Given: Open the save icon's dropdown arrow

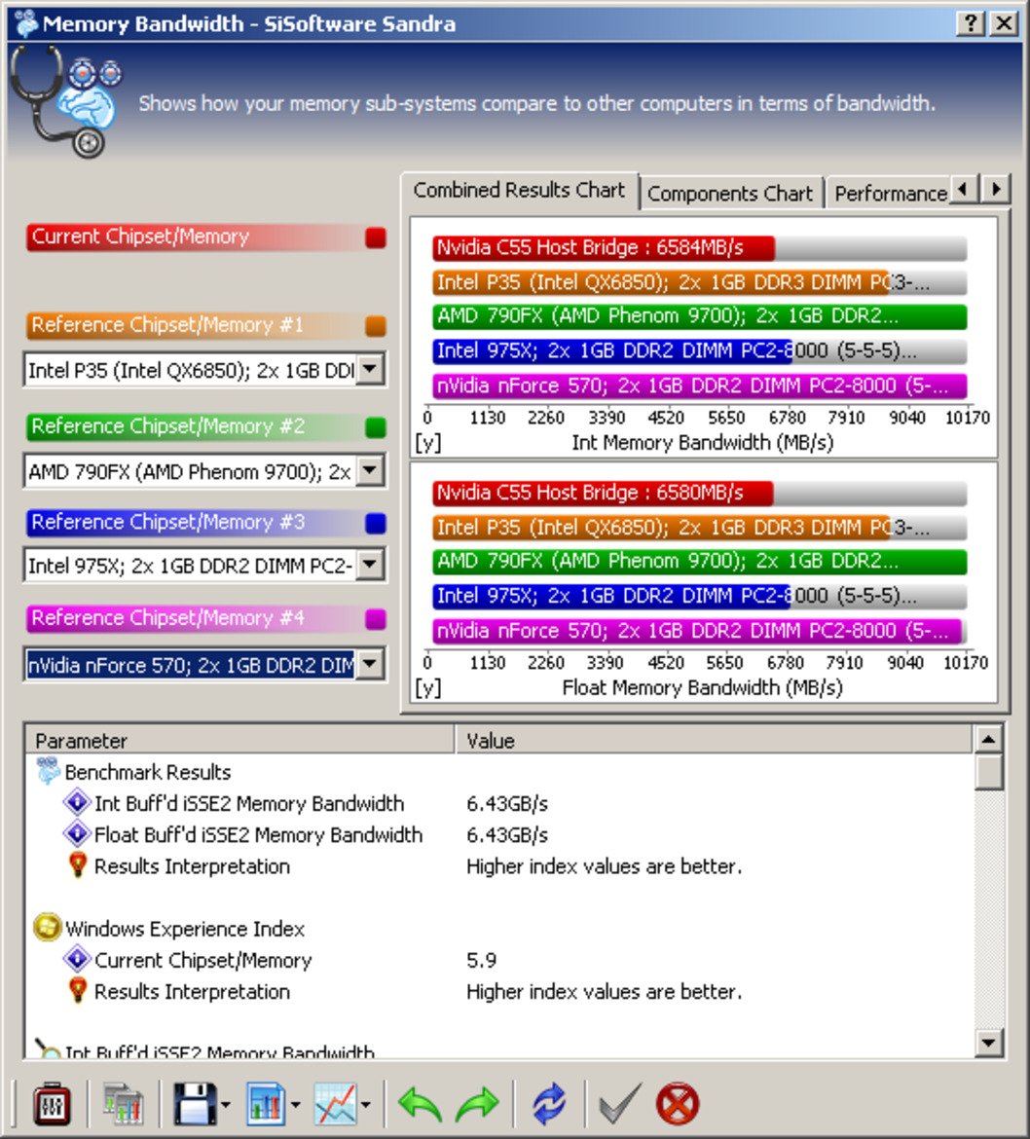Looking at the screenshot, I should point(225,1106).
